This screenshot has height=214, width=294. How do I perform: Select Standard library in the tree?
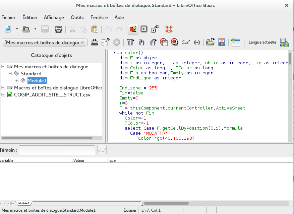tap(31, 74)
